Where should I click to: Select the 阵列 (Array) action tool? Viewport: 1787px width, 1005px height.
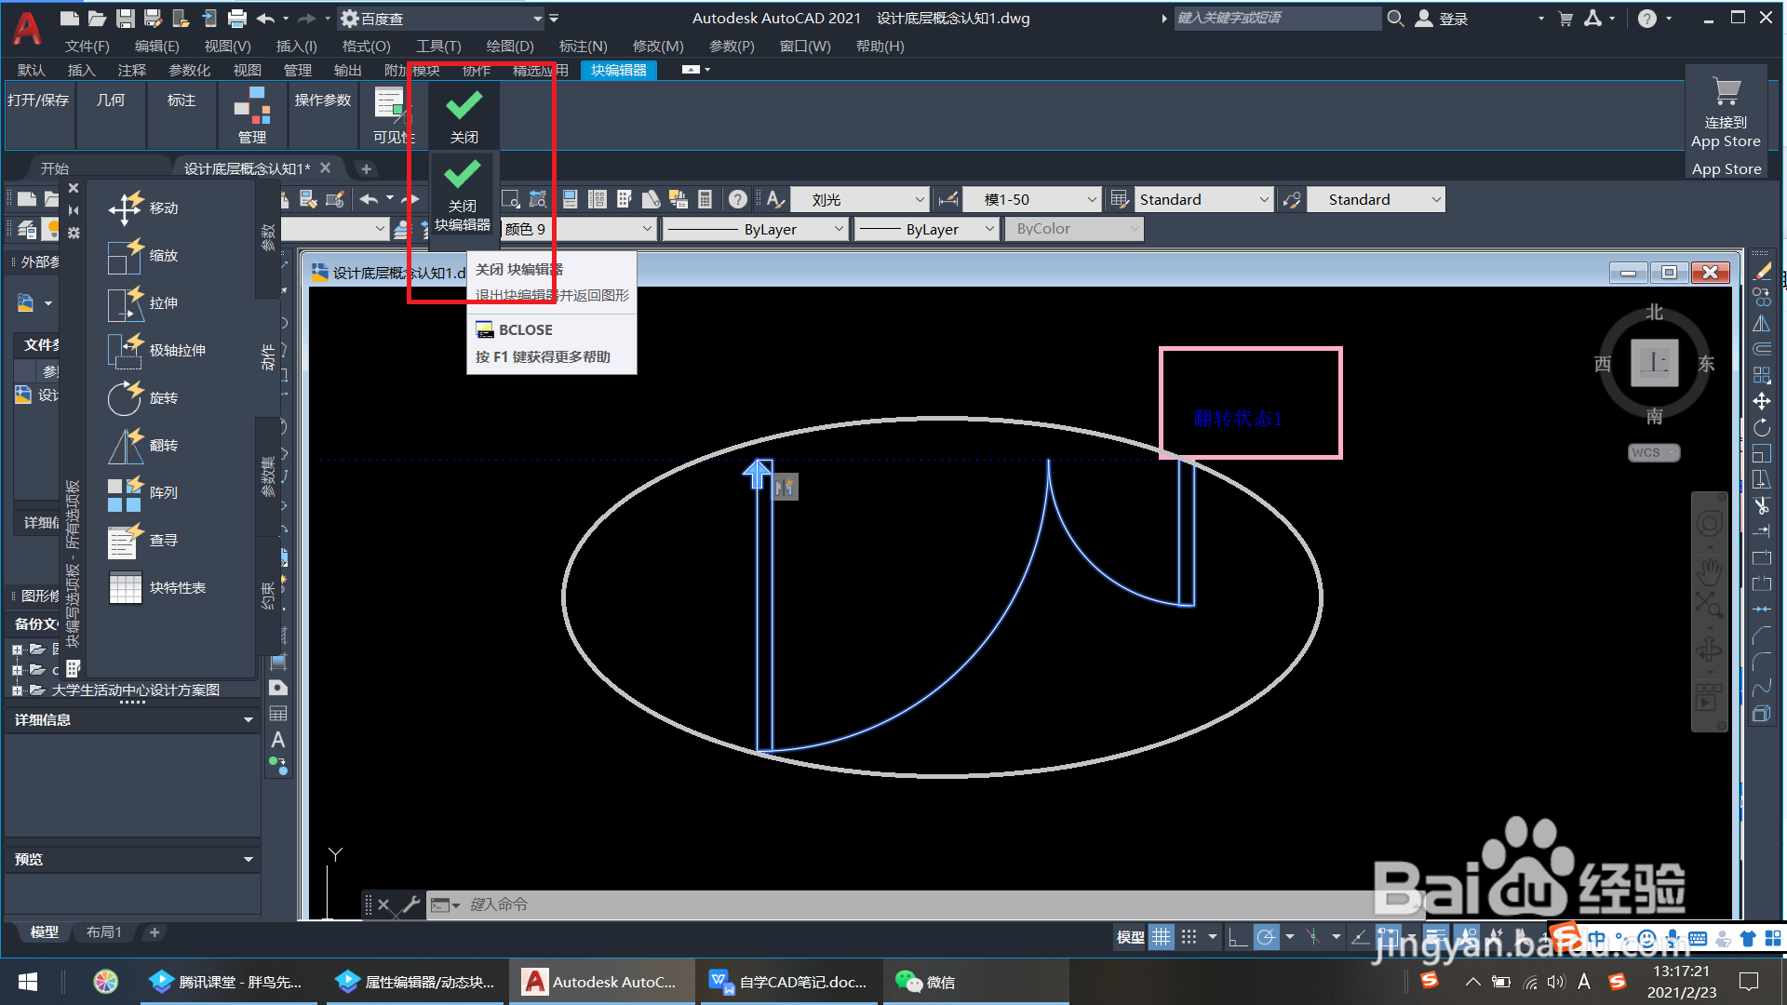coord(142,492)
